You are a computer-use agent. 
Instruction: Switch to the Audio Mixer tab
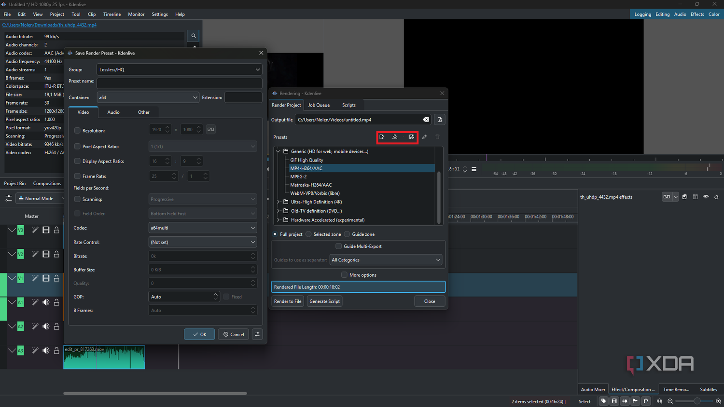tap(593, 390)
